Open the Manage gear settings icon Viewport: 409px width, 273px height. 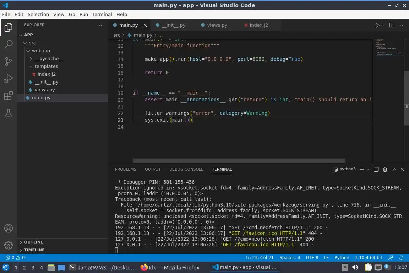(x=9, y=245)
